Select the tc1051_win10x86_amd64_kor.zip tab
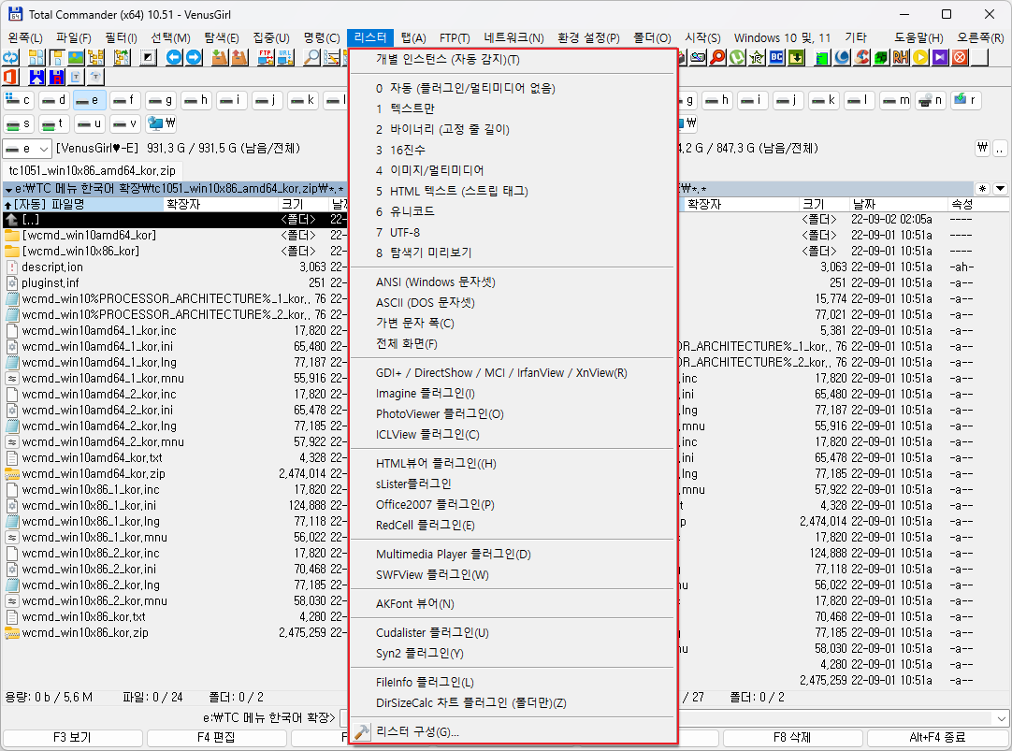The height and width of the screenshot is (751, 1012). click(93, 171)
